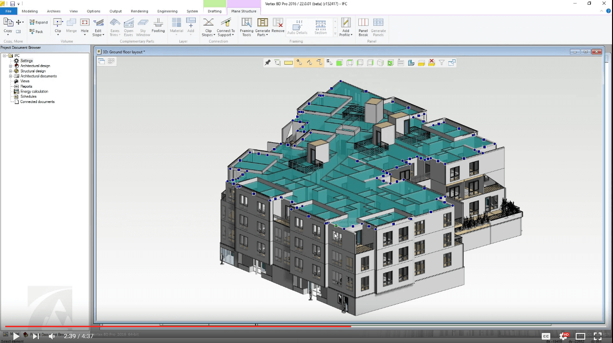This screenshot has height=343, width=613.
Task: Click the cascade windows icon in the 3D view
Action: (101, 61)
